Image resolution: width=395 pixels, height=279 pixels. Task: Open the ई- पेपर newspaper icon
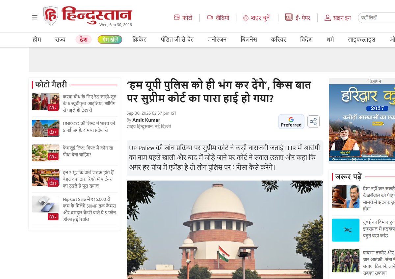coord(289,17)
